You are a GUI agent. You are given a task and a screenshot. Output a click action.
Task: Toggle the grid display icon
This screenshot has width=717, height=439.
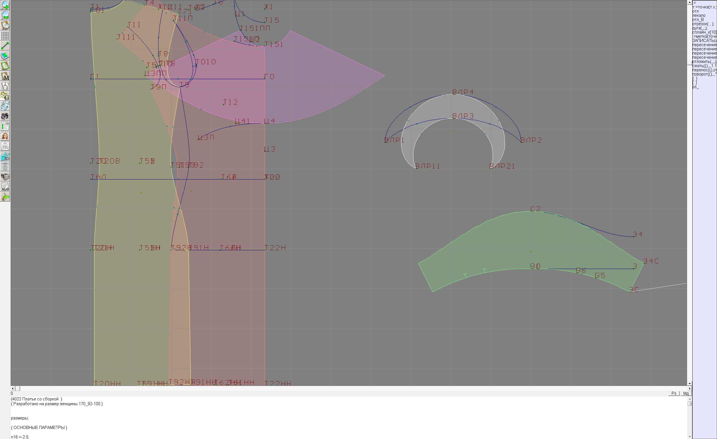tap(5, 36)
